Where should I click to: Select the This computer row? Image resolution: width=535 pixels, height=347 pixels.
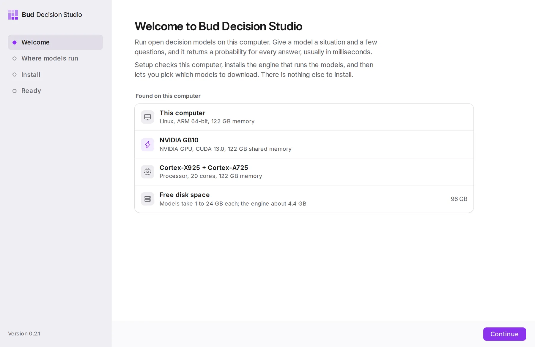[x=304, y=117]
